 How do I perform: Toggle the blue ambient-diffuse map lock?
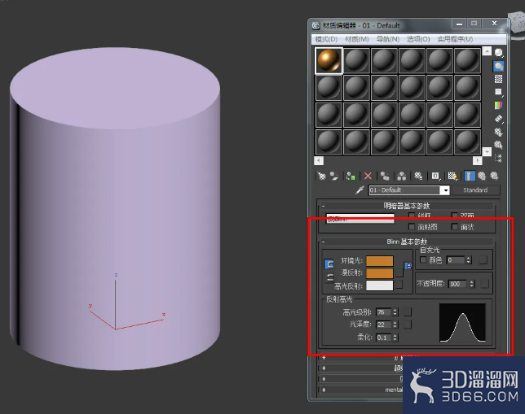coord(408,266)
